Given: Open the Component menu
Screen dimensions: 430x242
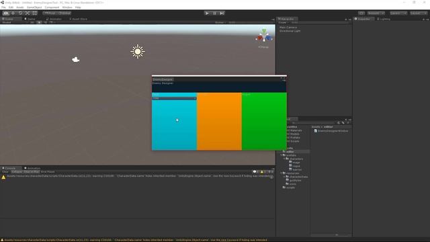Looking at the screenshot, I should (52, 7).
